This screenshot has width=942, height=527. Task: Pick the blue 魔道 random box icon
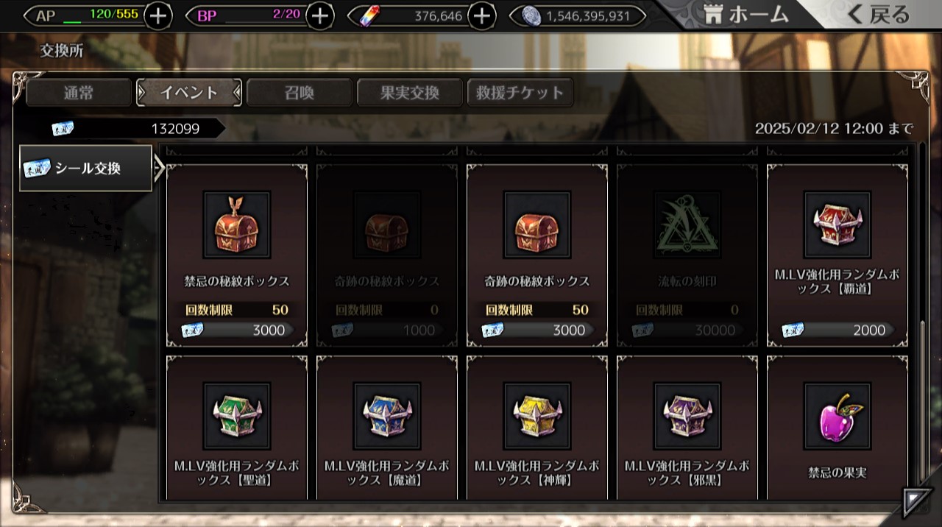click(387, 416)
